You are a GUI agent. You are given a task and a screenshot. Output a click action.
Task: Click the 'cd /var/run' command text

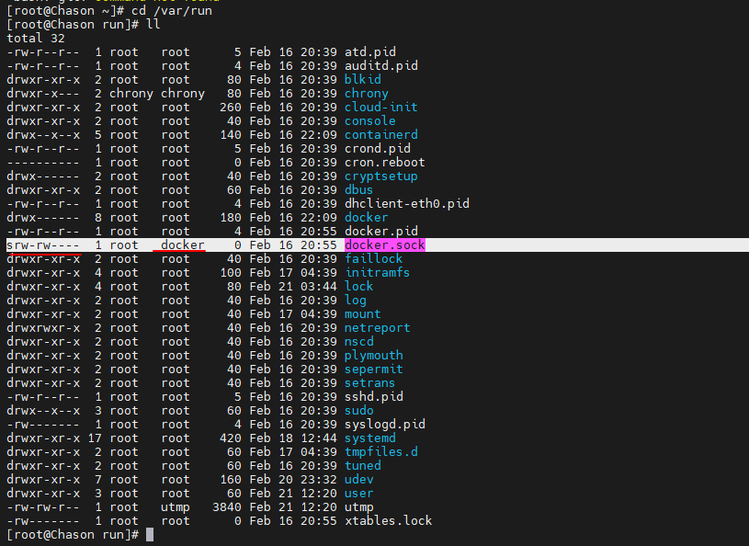click(172, 10)
